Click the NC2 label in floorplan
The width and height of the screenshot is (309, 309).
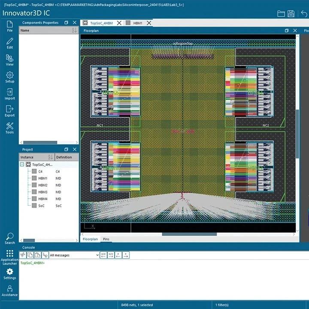click(x=266, y=125)
